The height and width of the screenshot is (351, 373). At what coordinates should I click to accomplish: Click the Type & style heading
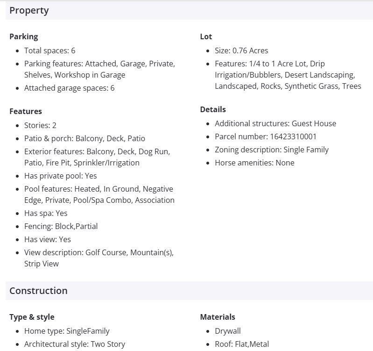32,317
